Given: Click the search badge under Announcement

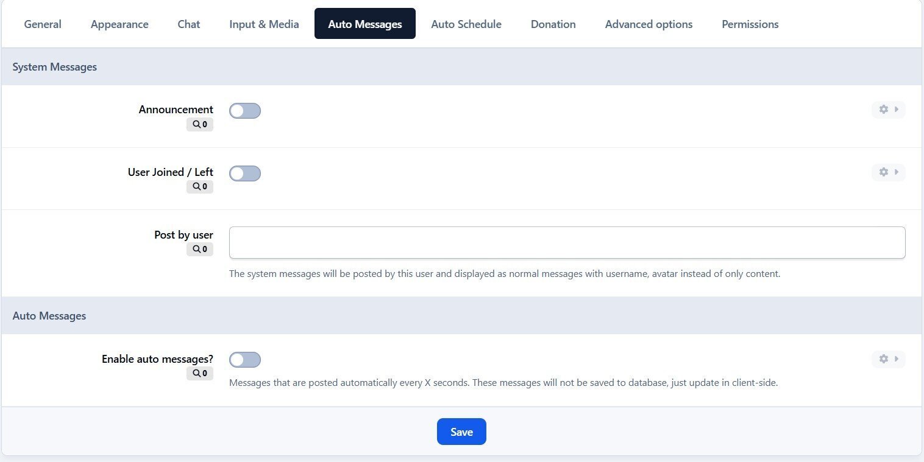Looking at the screenshot, I should (x=200, y=125).
